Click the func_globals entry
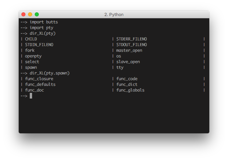 click(130, 90)
